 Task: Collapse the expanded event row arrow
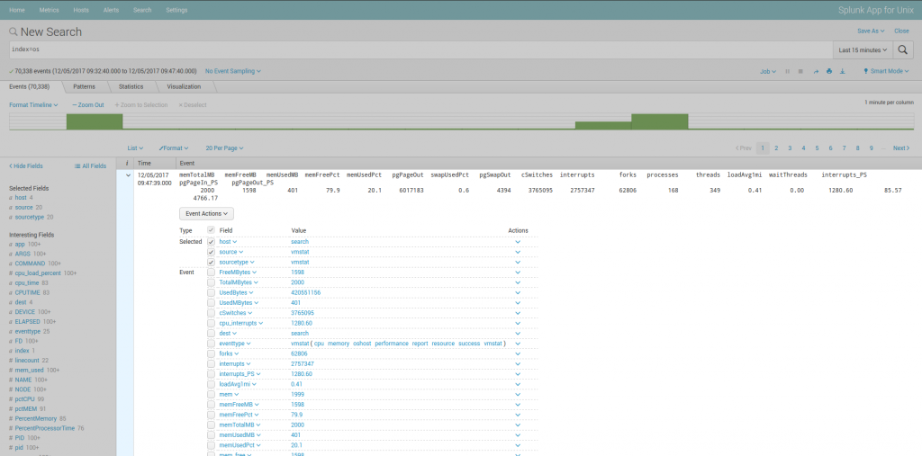(128, 175)
